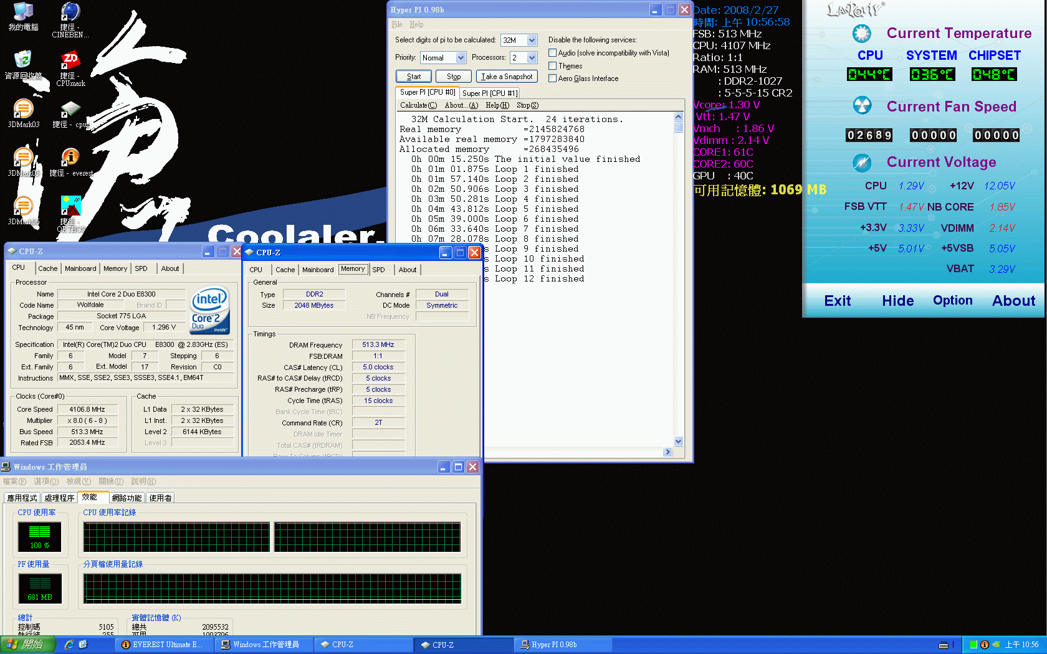Click the Super PI output vertical scrollbar

tap(679, 280)
